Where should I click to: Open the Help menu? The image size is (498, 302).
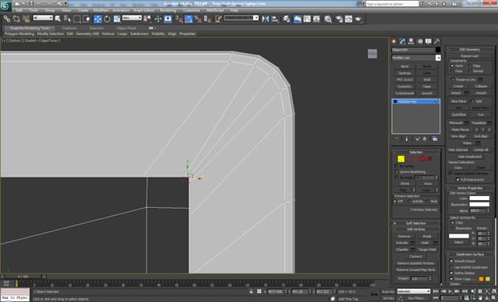coord(234,10)
